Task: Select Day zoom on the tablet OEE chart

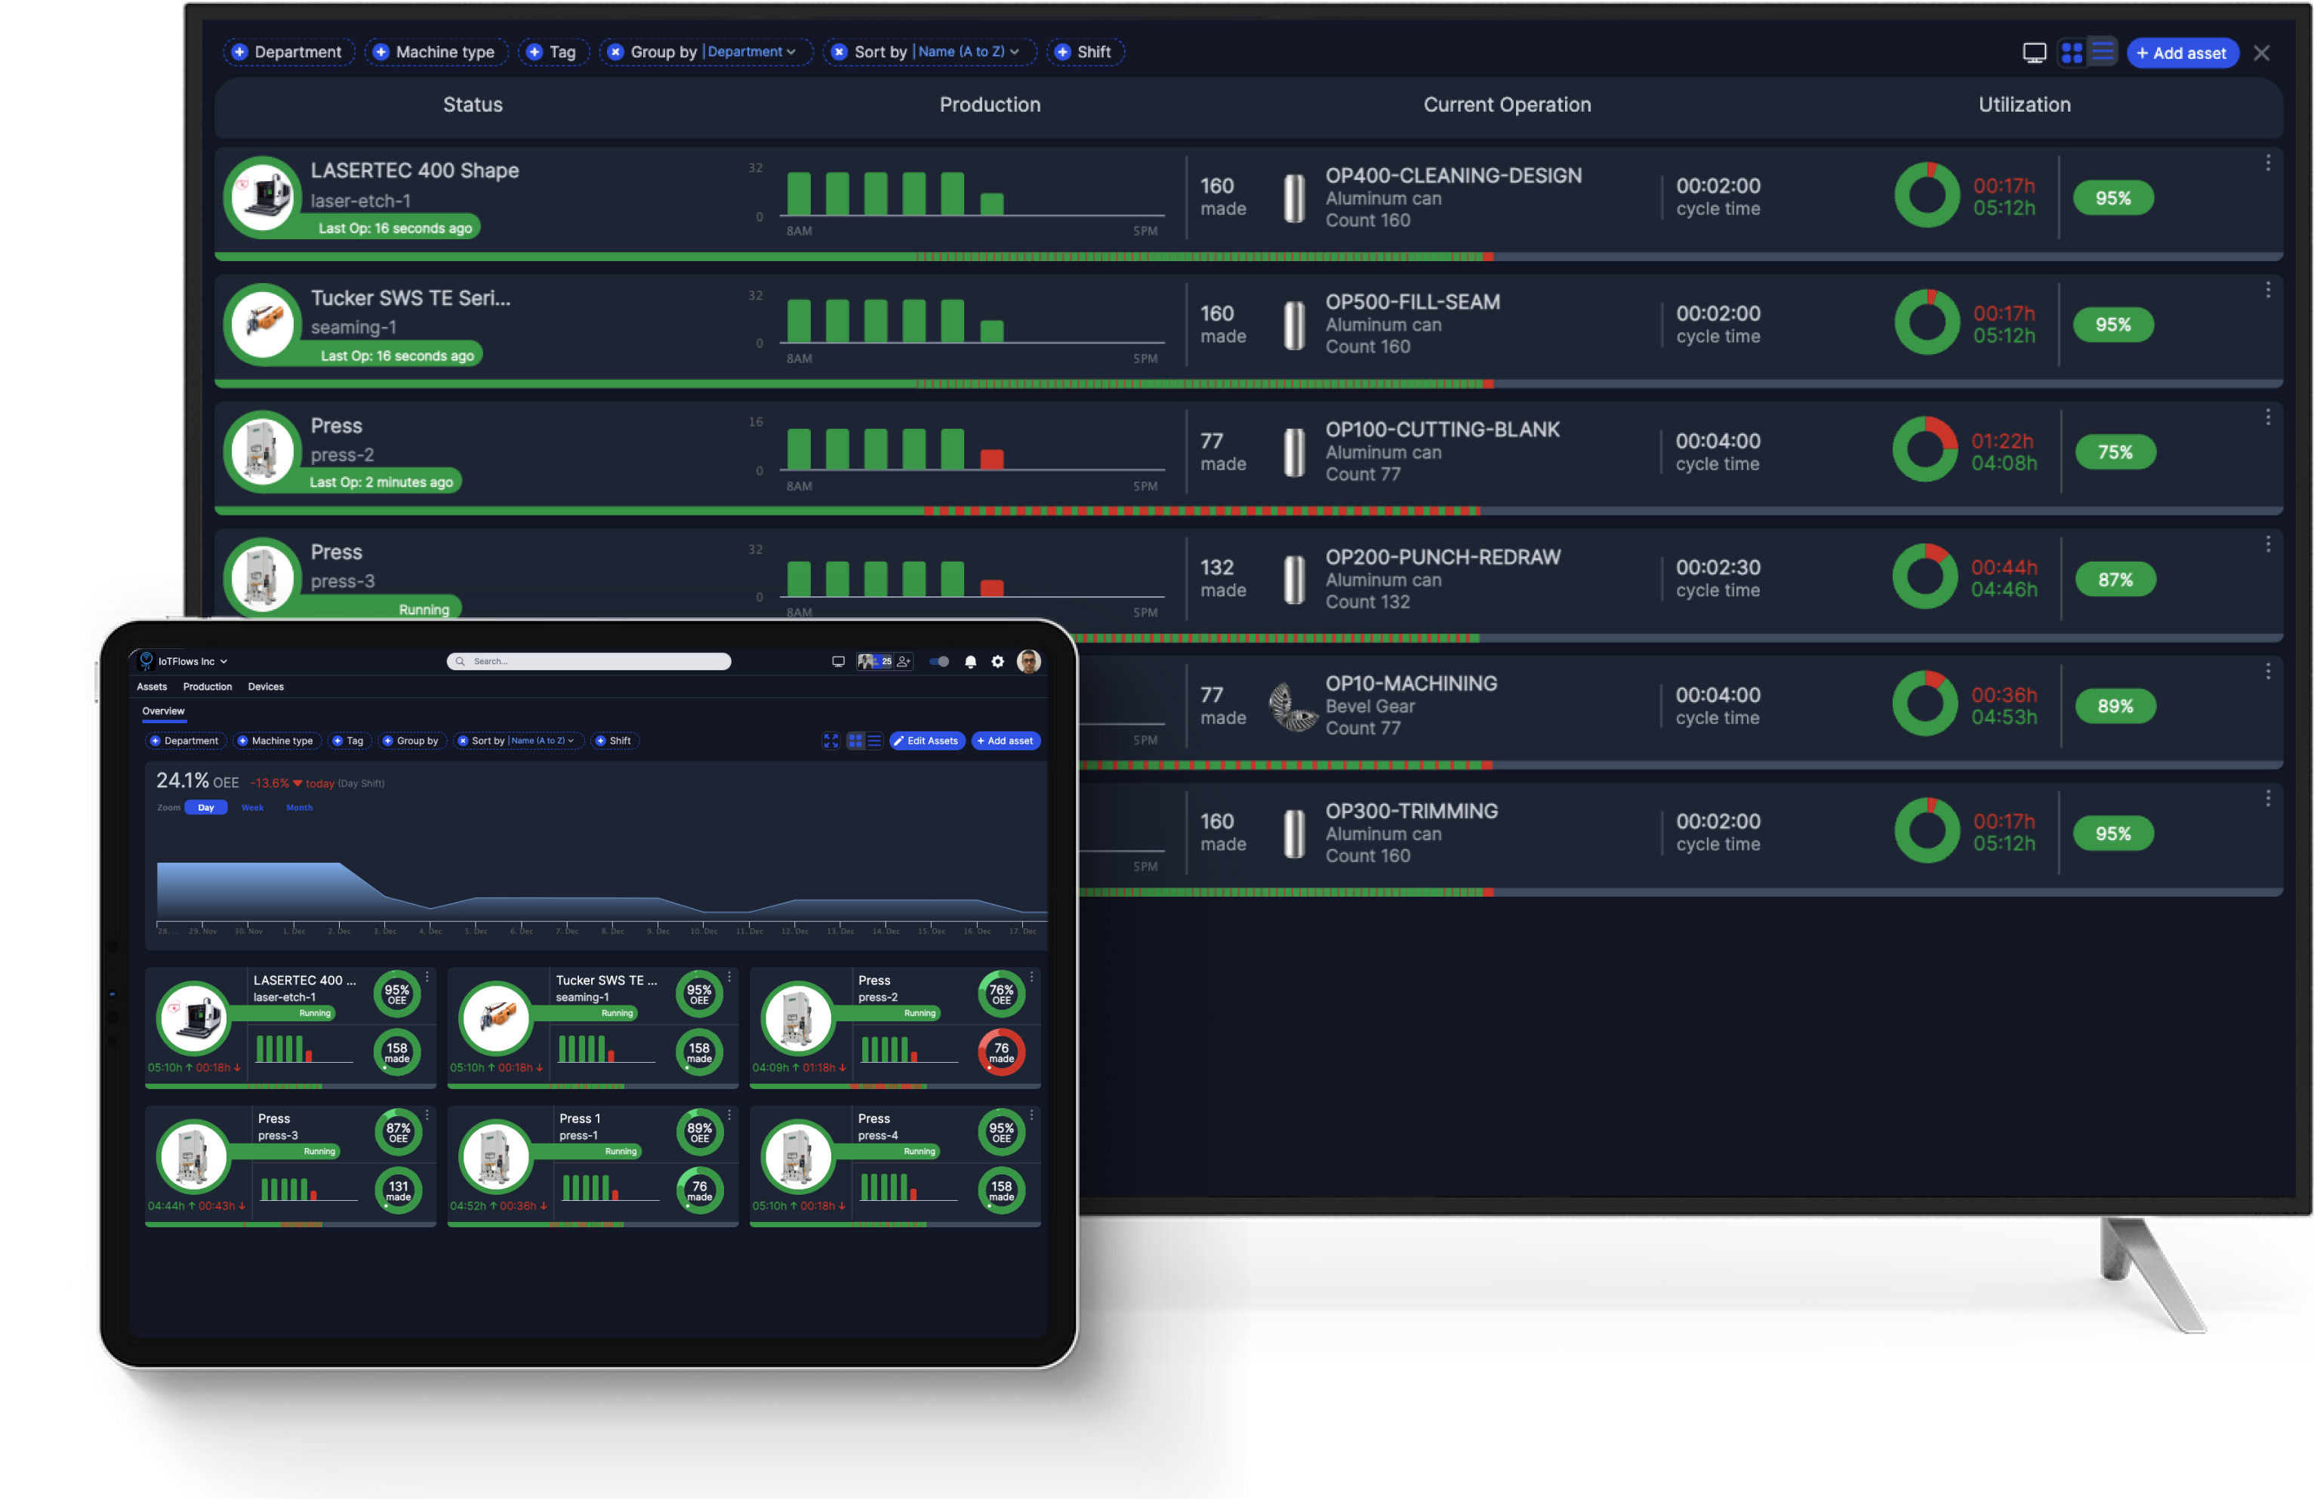Action: coord(206,808)
